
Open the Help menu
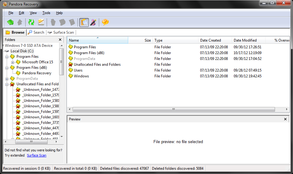click(59, 13)
